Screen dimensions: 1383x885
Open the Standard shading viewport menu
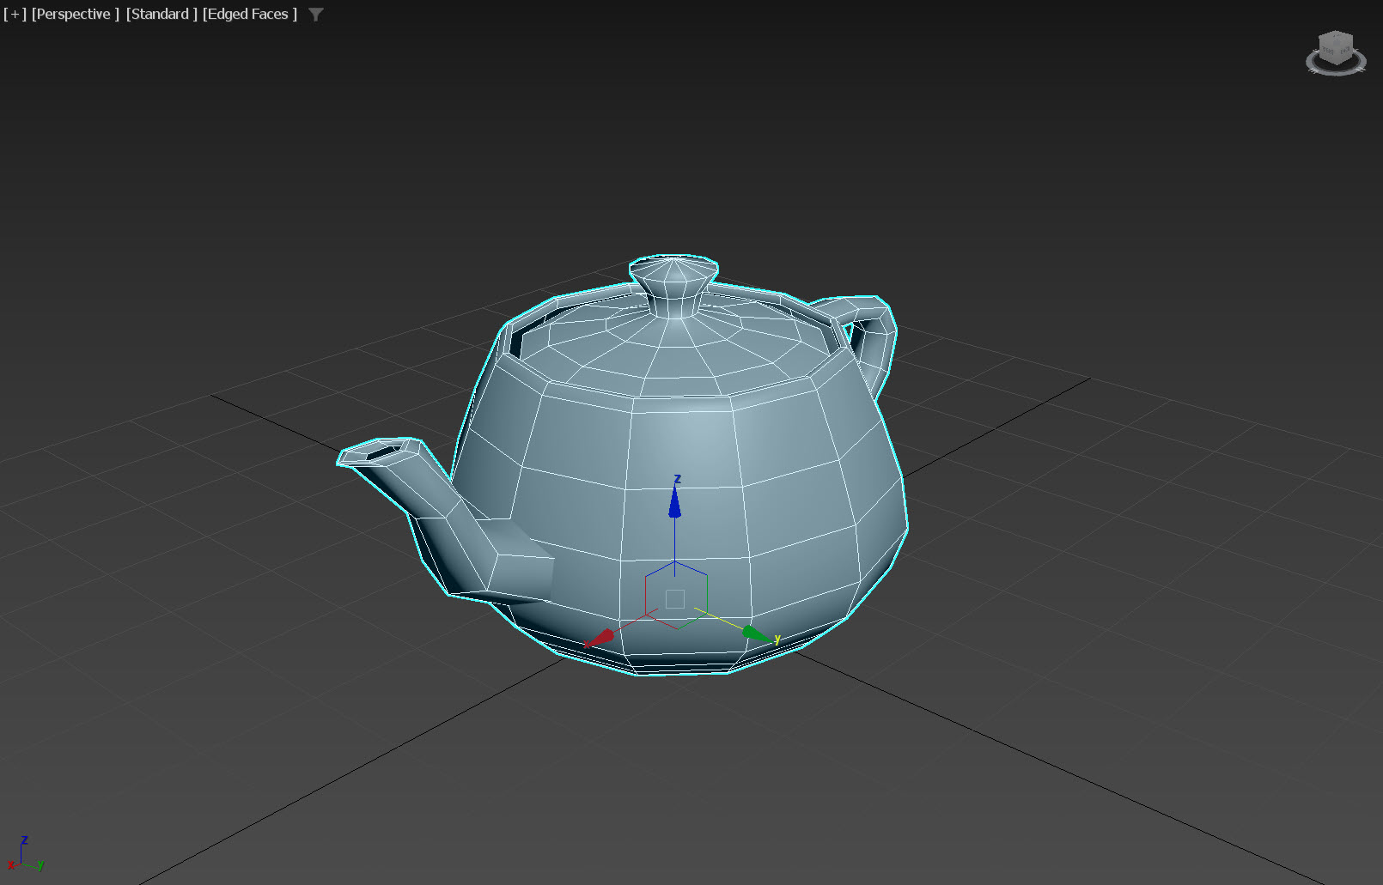pyautogui.click(x=161, y=14)
